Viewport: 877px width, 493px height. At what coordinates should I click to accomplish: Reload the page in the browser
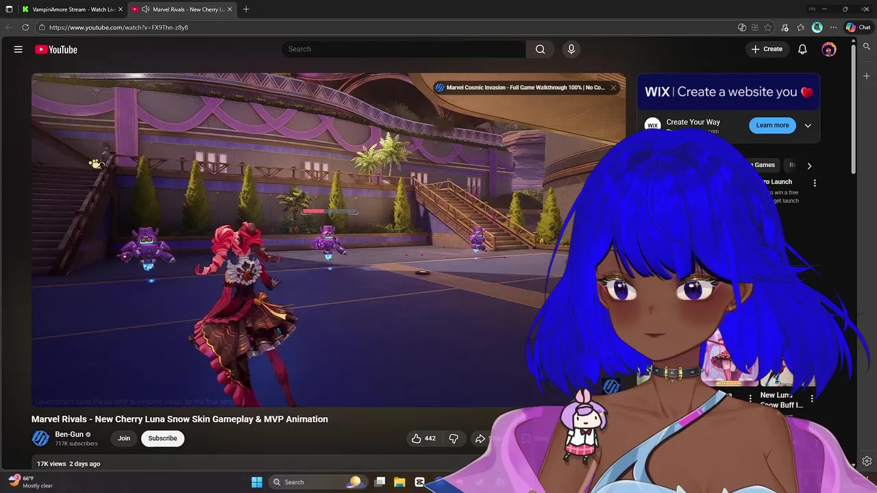25,27
